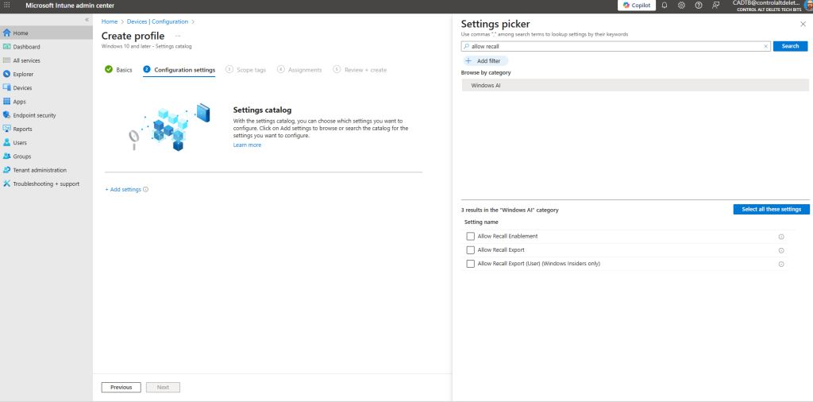The height and width of the screenshot is (402, 813).
Task: Enable the Allow Recall Export checkbox
Action: [x=471, y=250]
